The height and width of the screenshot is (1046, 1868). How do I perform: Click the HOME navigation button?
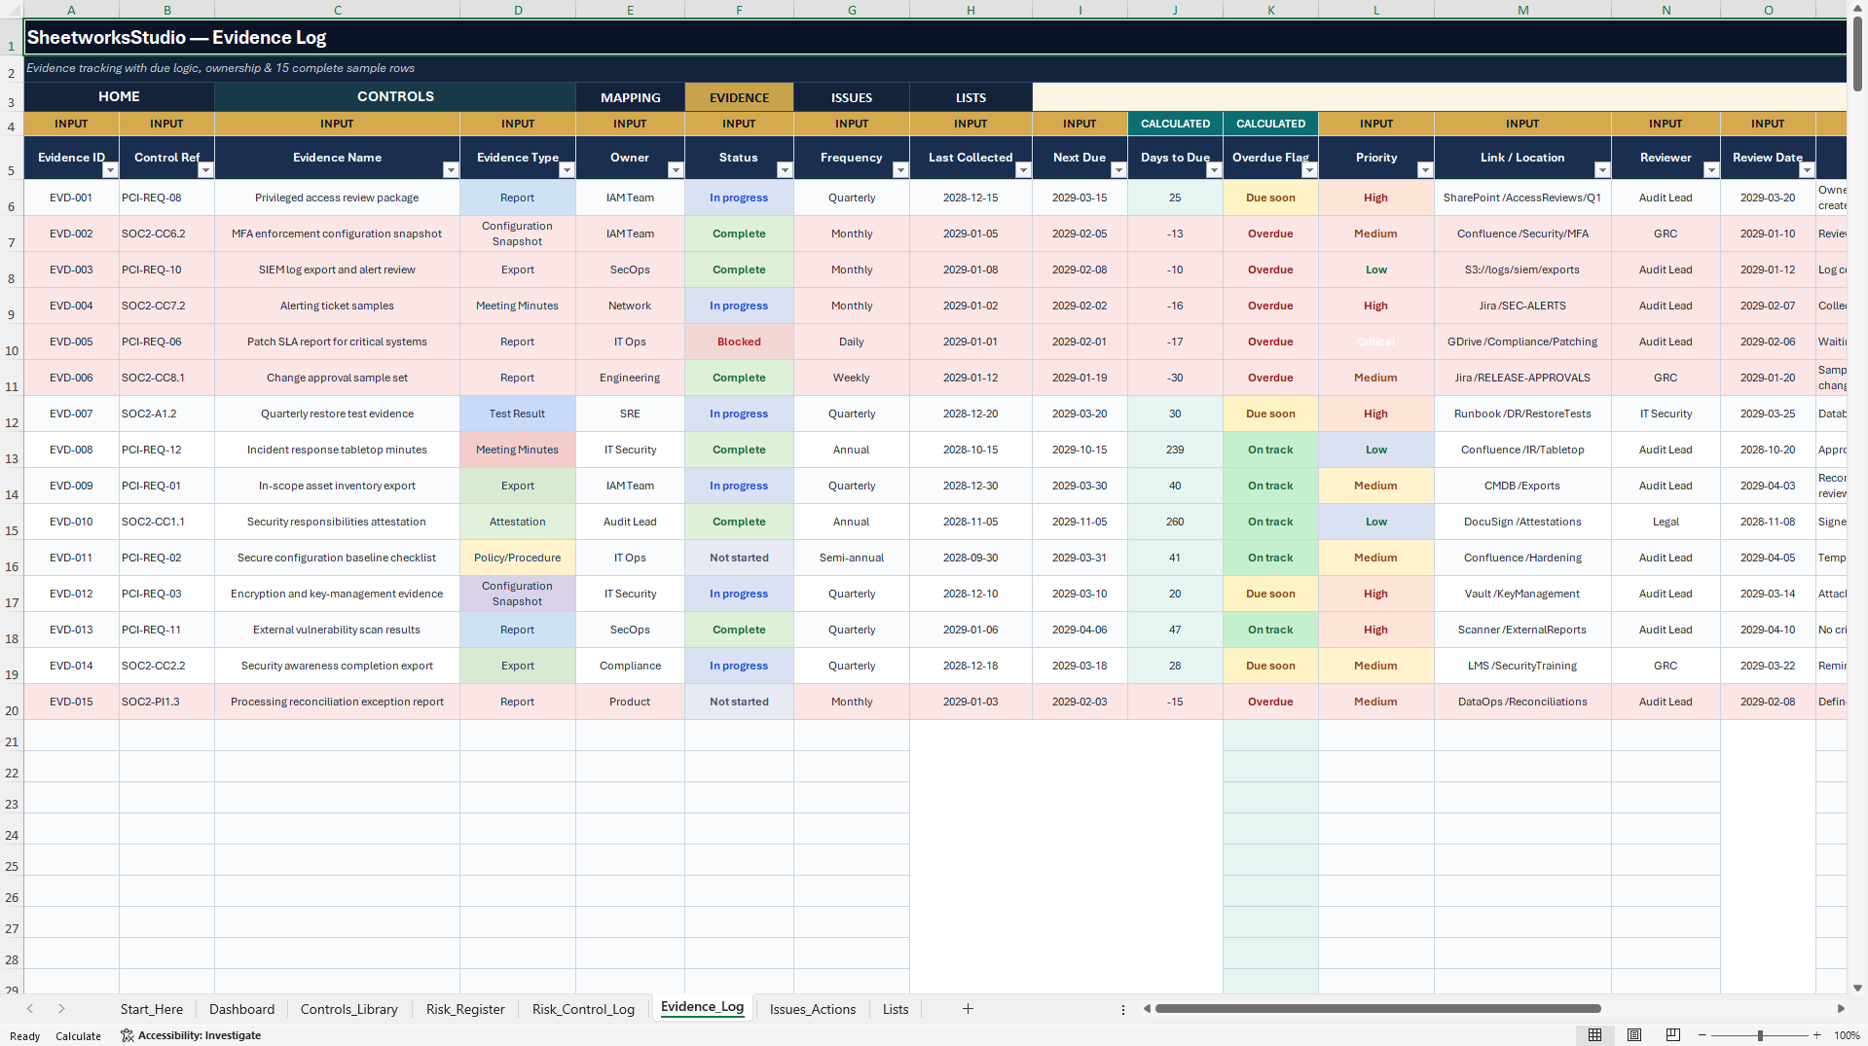(x=119, y=96)
